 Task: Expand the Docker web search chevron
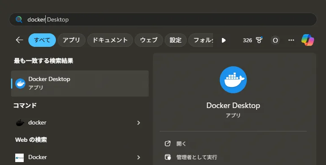tap(139, 157)
